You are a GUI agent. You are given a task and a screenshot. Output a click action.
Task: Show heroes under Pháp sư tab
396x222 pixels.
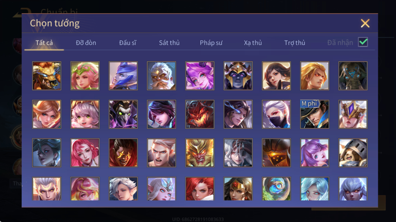coord(211,43)
